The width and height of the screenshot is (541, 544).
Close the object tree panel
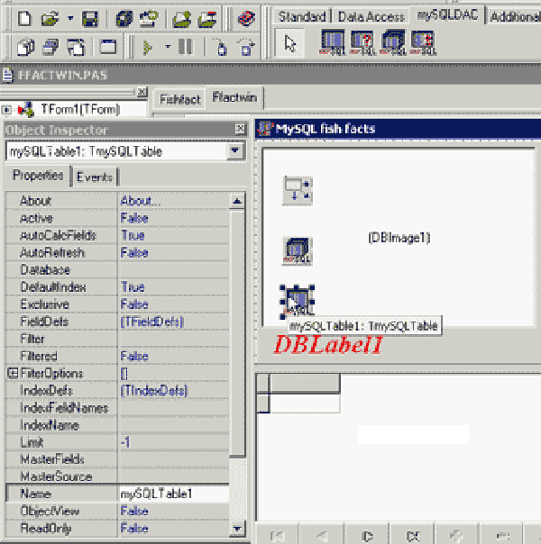pos(142,92)
